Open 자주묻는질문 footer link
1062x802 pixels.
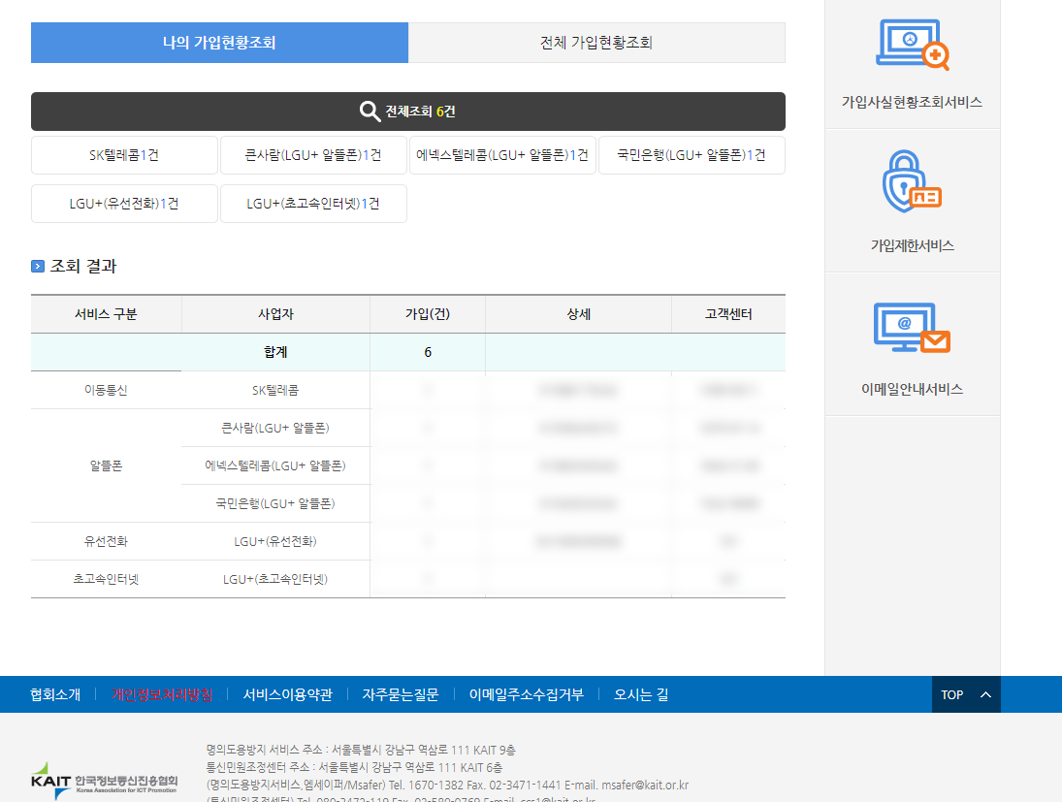[x=401, y=694]
